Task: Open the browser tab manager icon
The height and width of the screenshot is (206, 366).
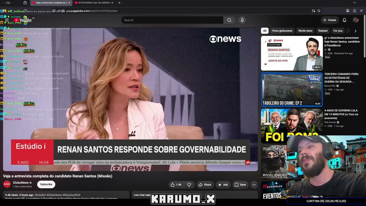Action: pyautogui.click(x=25, y=3)
